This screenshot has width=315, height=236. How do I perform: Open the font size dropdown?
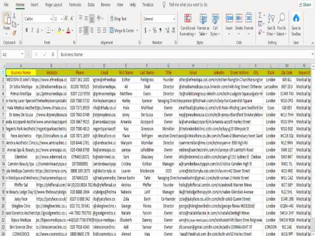[x=61, y=19]
